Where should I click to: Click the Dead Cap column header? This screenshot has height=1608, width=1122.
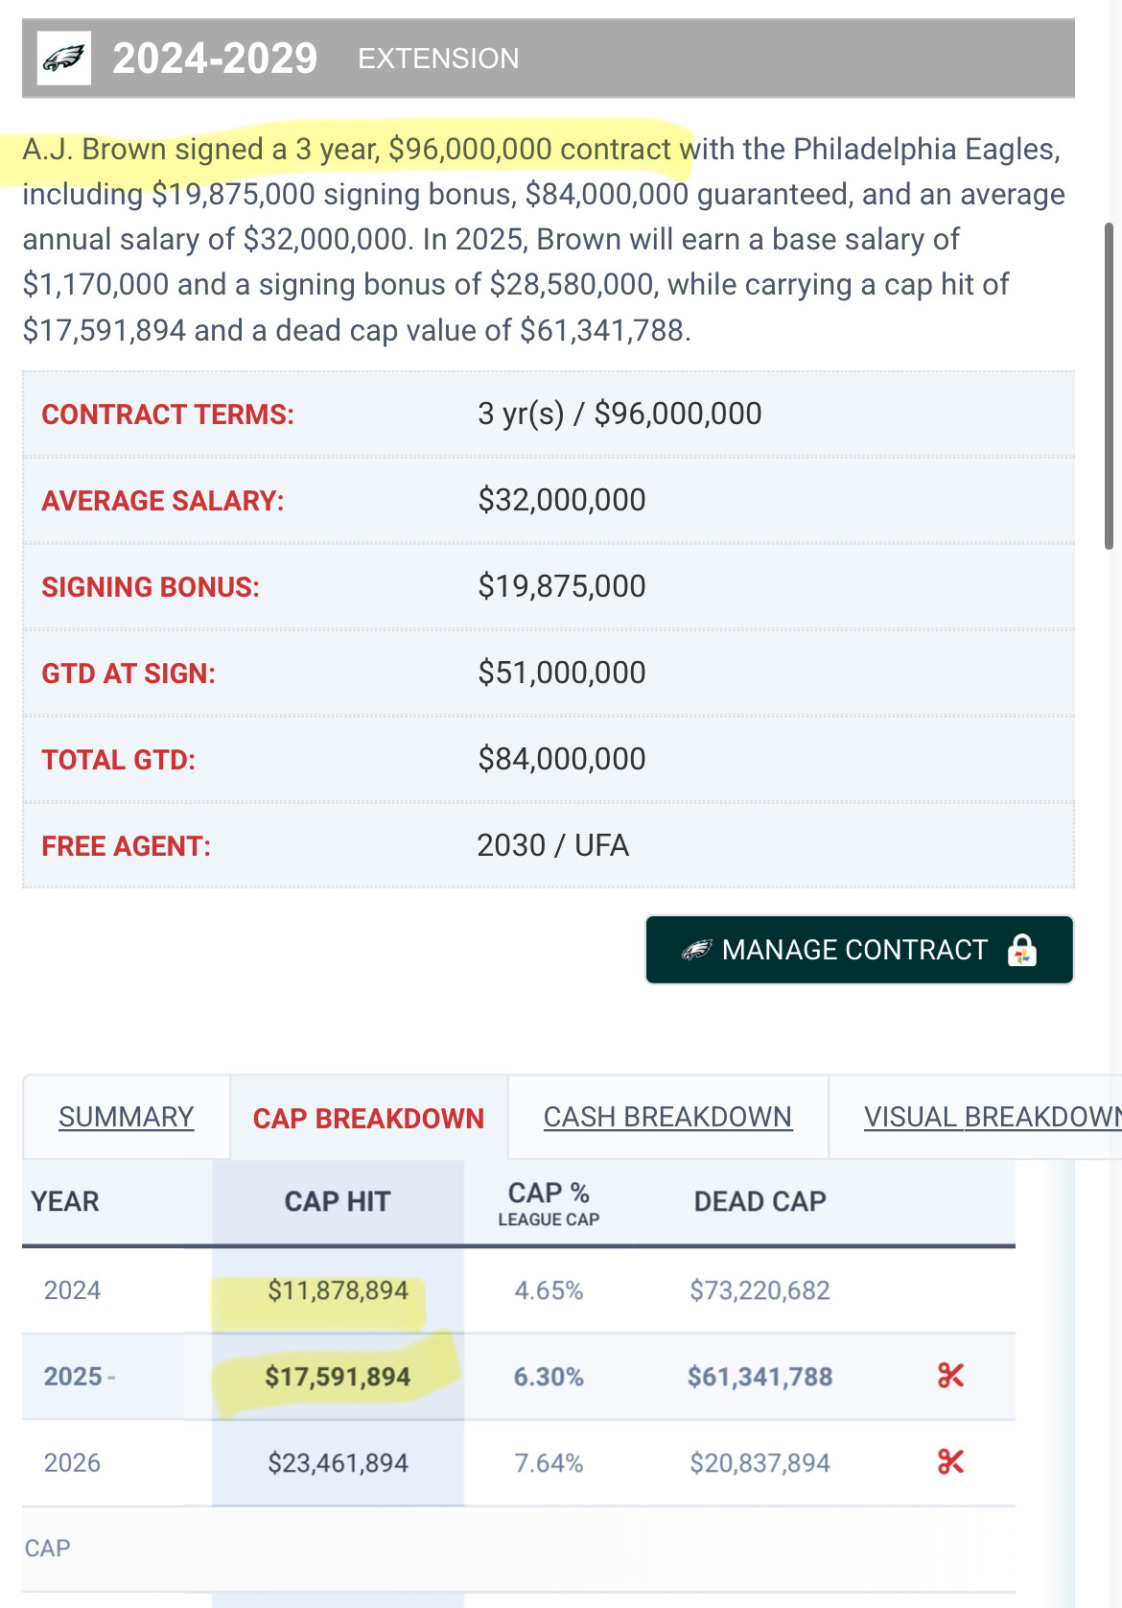[x=760, y=1201]
